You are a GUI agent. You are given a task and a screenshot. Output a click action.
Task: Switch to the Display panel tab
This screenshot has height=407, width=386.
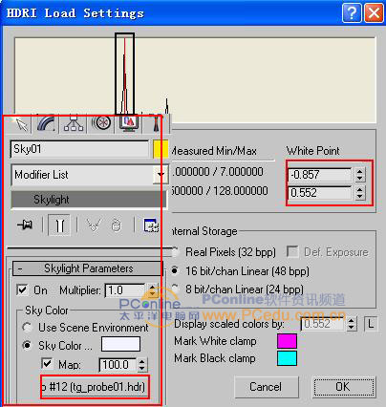(x=129, y=123)
